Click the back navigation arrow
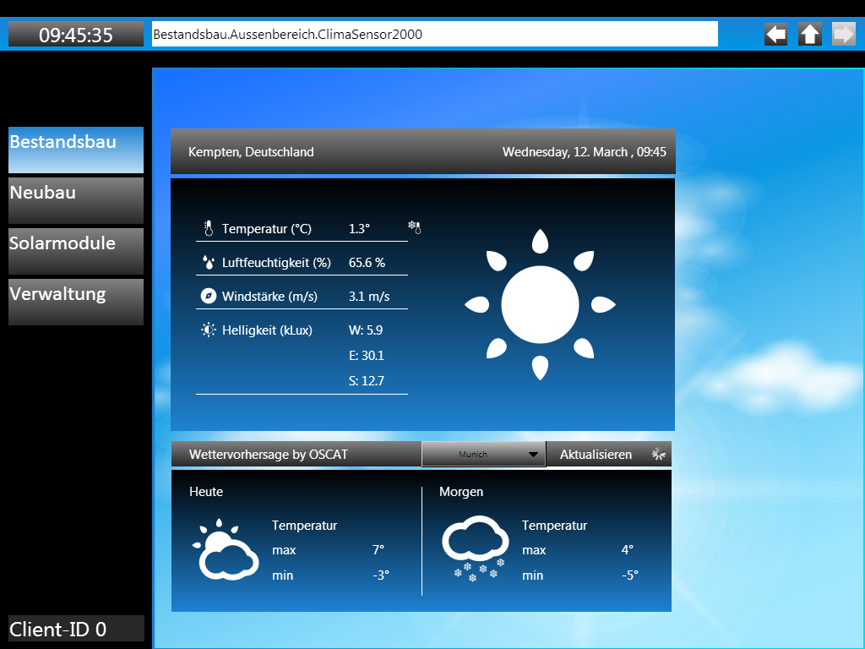Screen dimensions: 865x649 775,34
